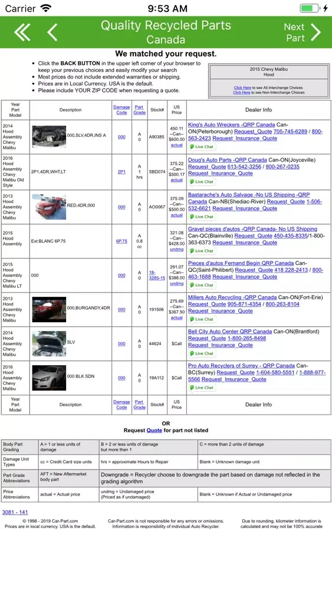Viewport: 332px width, 590px height.
Task: Select stock number A90385 cell
Action: pyautogui.click(x=157, y=137)
